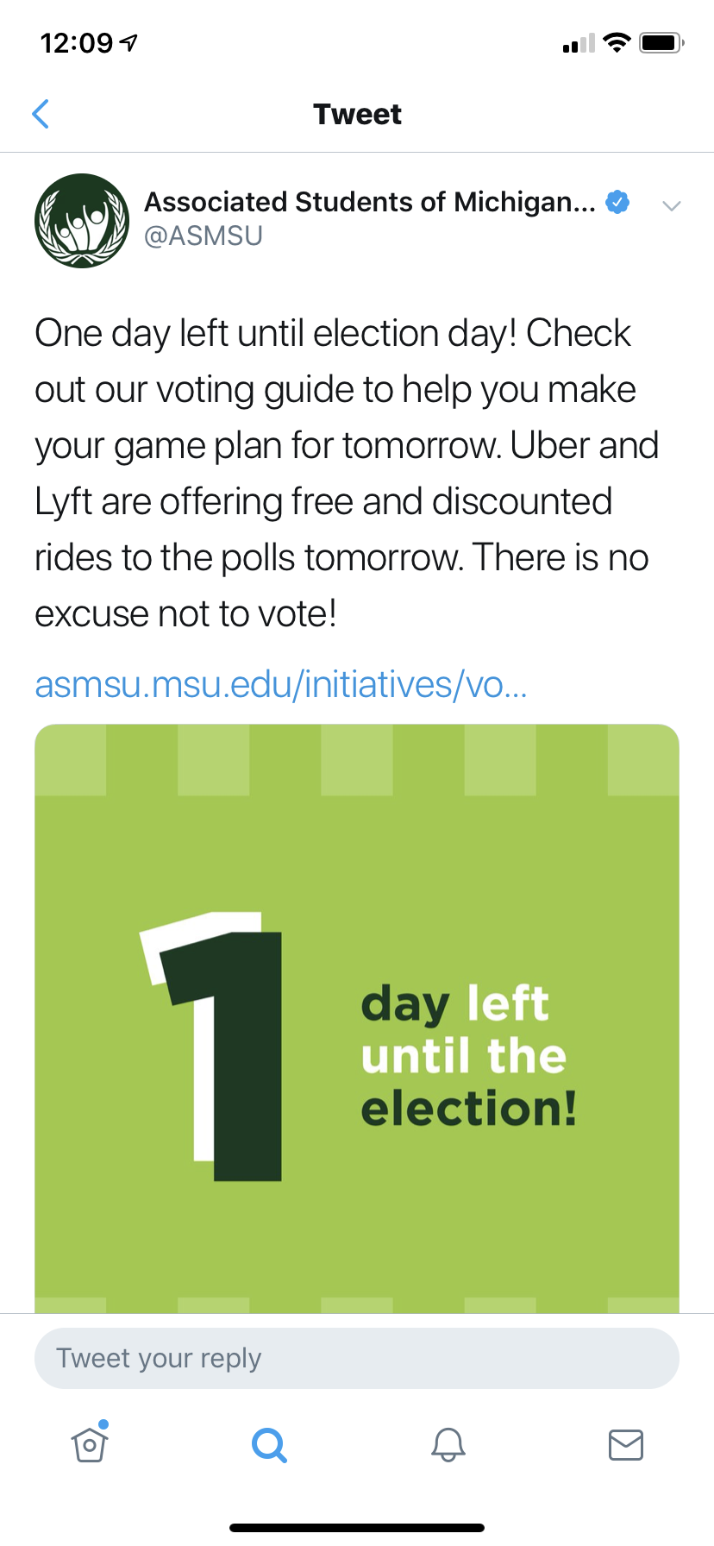Open the asmsu.msu.edu voting guide link

280,685
